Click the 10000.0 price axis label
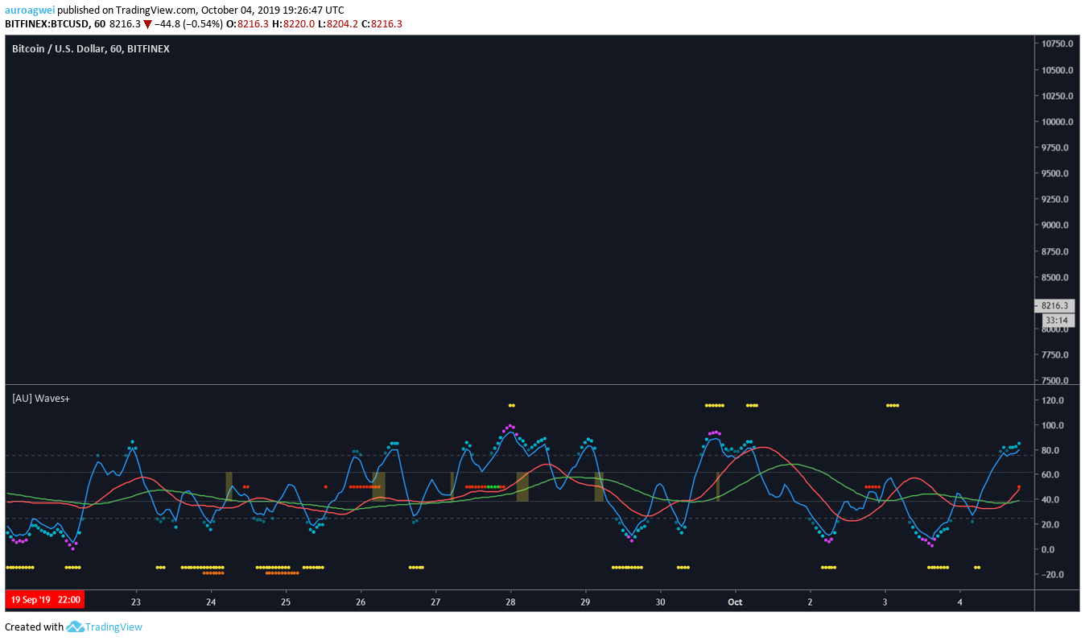The image size is (1085, 641). coord(1056,122)
